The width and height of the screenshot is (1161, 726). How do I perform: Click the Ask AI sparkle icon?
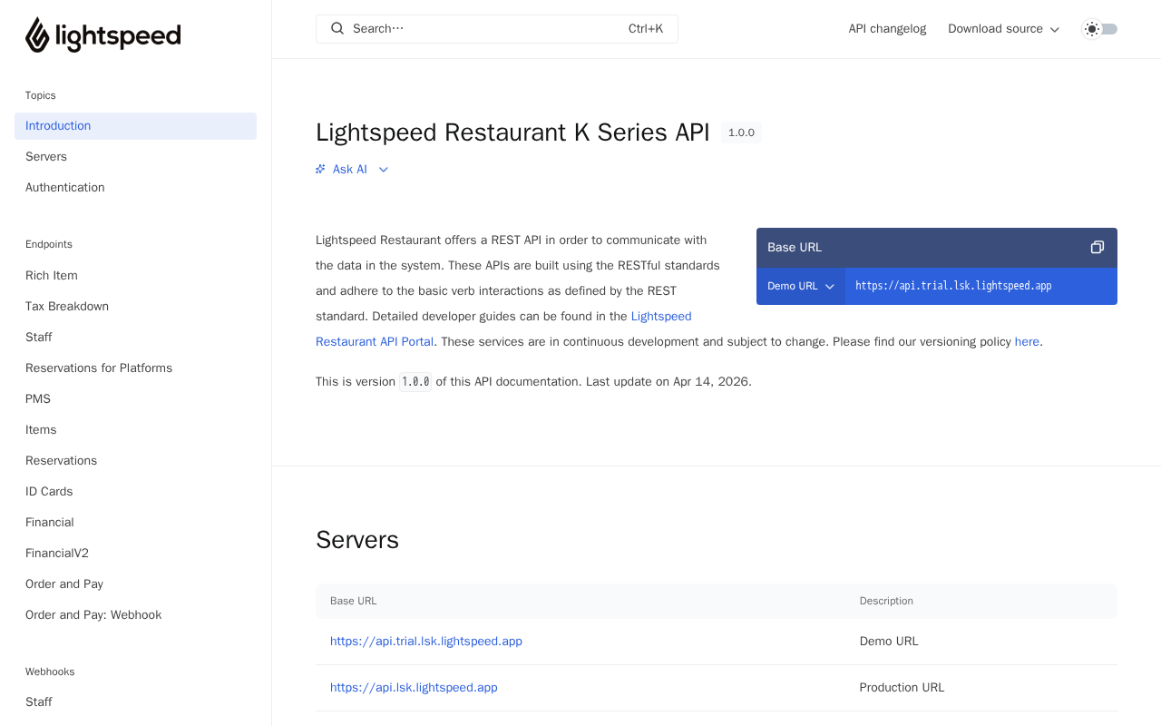[x=320, y=170]
